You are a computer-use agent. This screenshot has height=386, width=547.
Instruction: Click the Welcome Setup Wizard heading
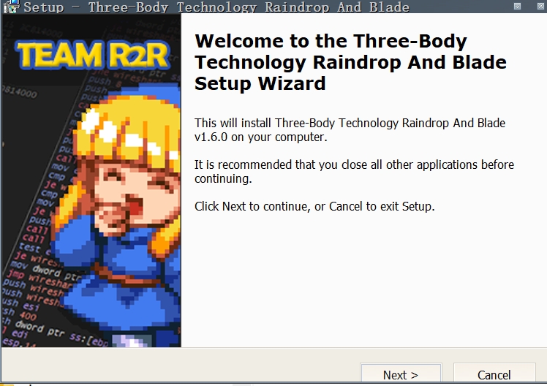350,62
